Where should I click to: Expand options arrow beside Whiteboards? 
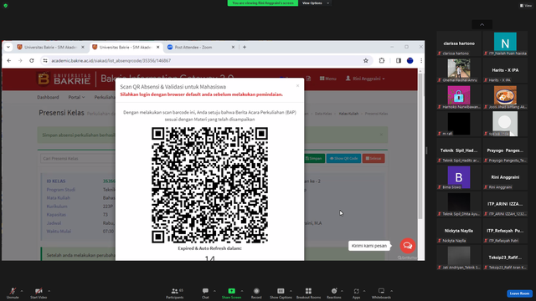point(391,291)
